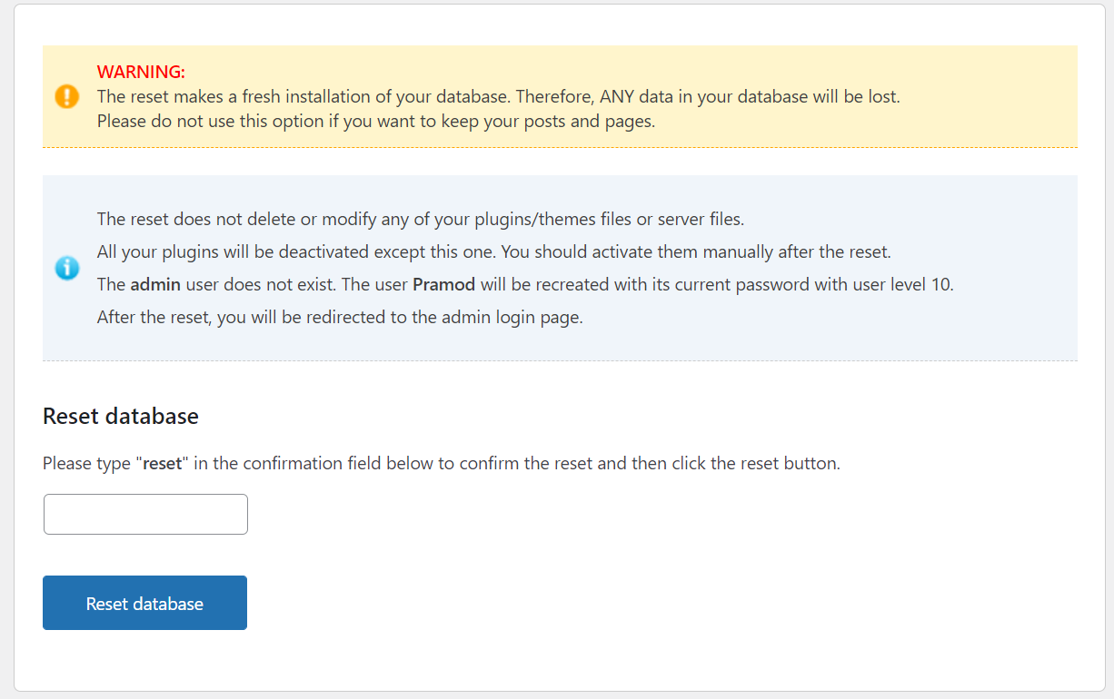The image size is (1114, 699).
Task: Click the bold word admin
Action: coord(155,284)
